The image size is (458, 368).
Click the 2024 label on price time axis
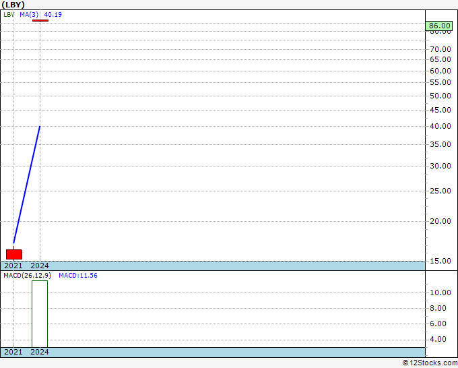click(40, 266)
